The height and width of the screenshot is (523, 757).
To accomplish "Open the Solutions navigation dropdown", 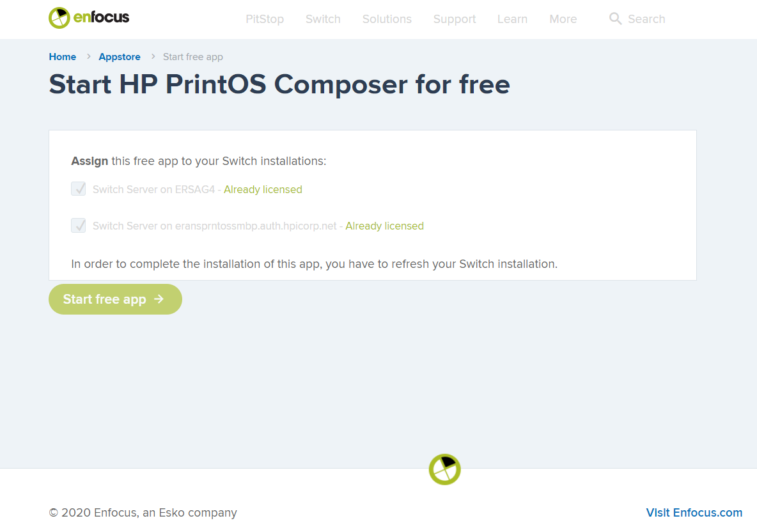I will pos(387,19).
